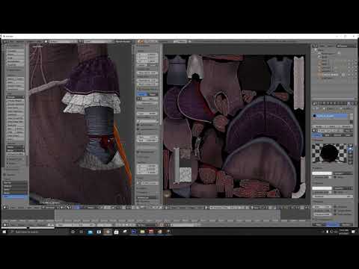Switch material type to Halo tab
359x269 pixels.
click(348, 135)
